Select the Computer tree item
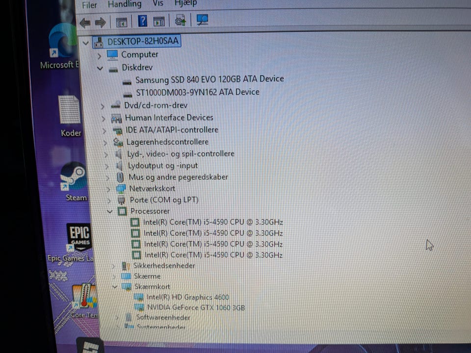 (x=140, y=54)
